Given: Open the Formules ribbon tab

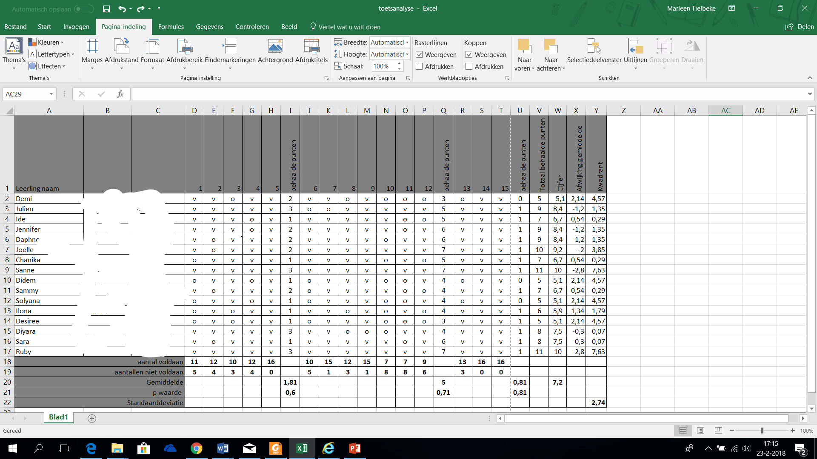Looking at the screenshot, I should point(171,27).
